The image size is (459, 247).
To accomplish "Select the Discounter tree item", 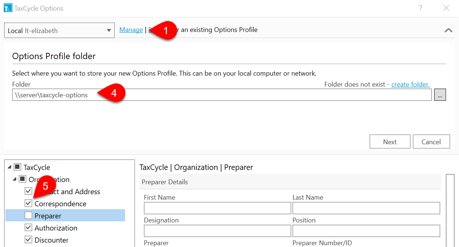I will click(x=52, y=240).
